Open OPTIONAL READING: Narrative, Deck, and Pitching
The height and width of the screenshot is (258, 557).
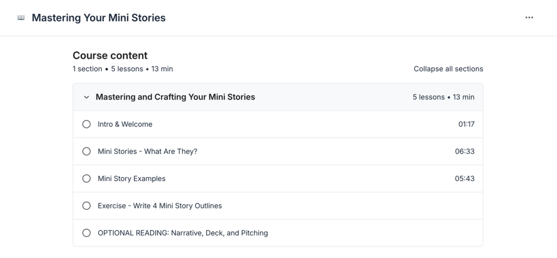(182, 233)
